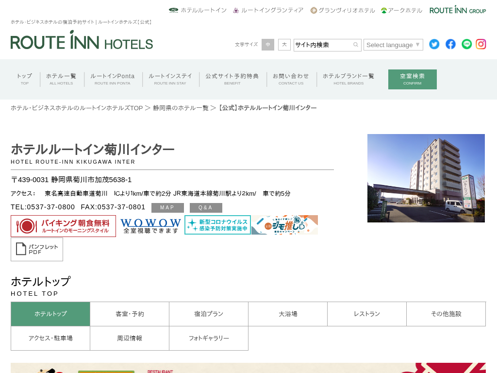Image resolution: width=497 pixels, height=373 pixels.
Task: Click the 〒439-0031 address text
Action: (71, 180)
